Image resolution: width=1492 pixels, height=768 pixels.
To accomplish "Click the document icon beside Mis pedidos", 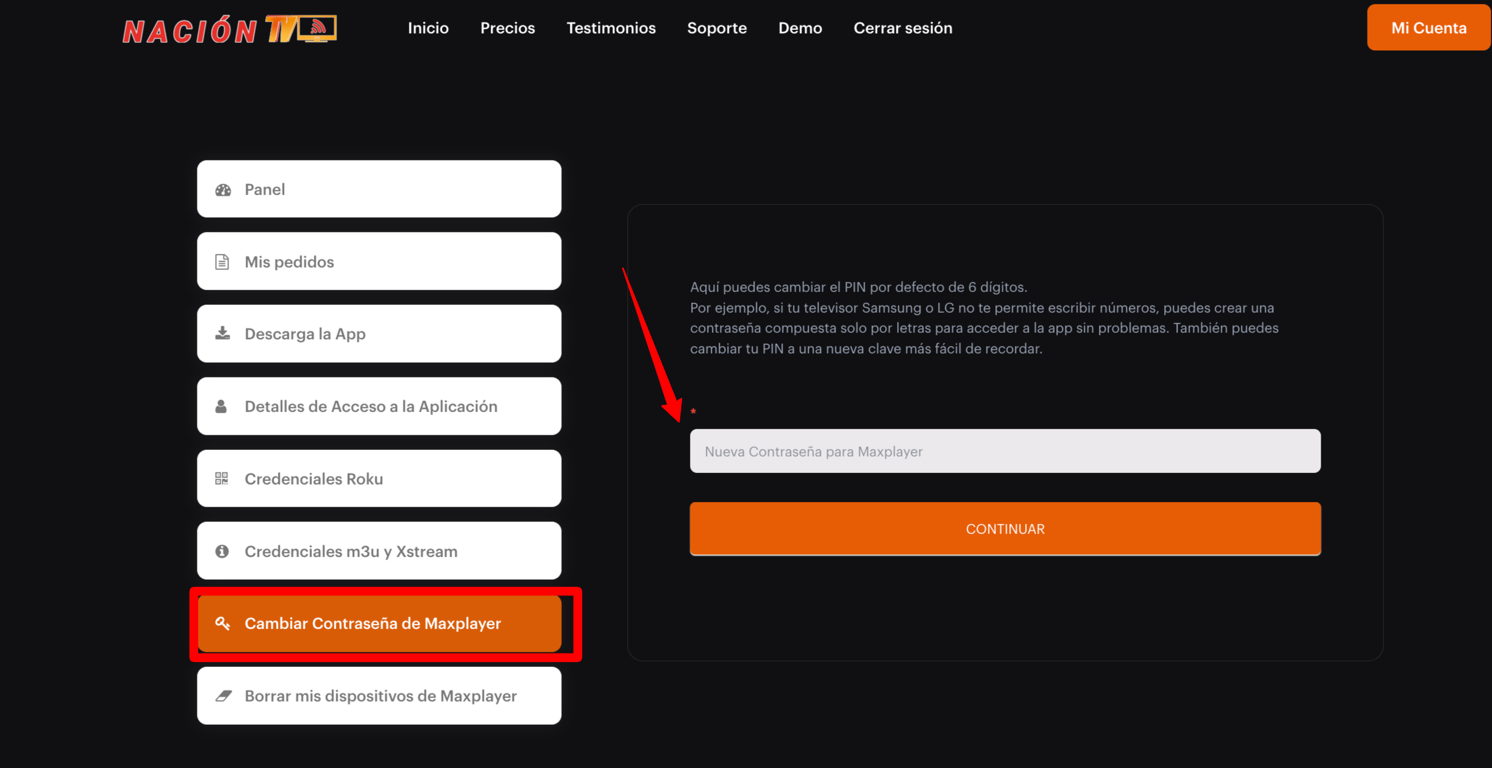I will (x=222, y=262).
